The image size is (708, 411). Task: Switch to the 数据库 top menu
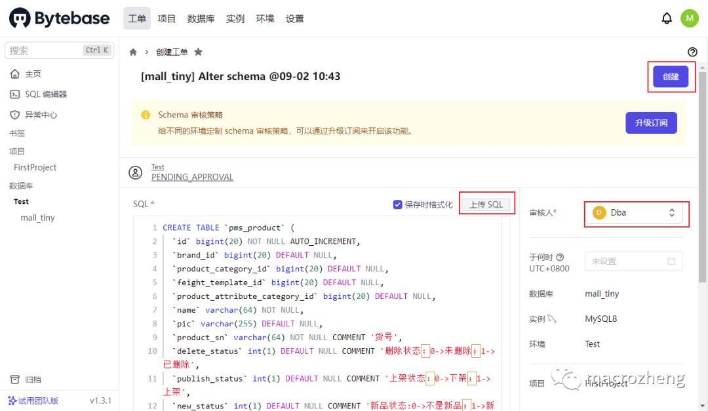tap(200, 18)
